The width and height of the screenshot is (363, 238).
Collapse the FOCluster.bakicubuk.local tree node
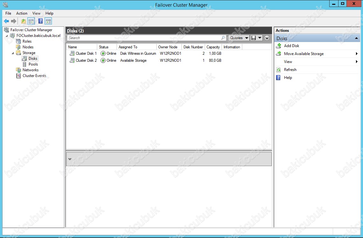tap(7, 36)
